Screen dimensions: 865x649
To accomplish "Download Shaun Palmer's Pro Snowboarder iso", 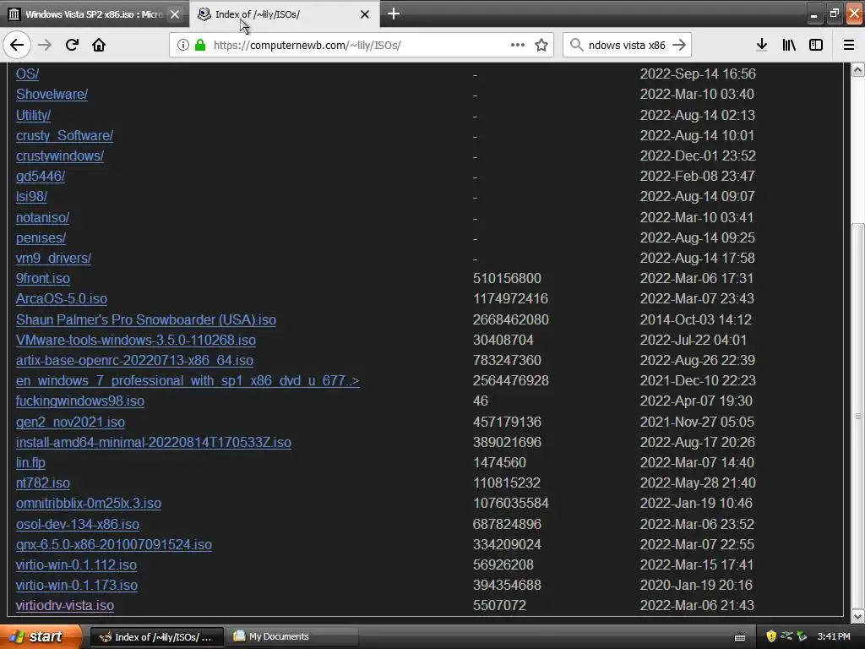I will pyautogui.click(x=145, y=320).
